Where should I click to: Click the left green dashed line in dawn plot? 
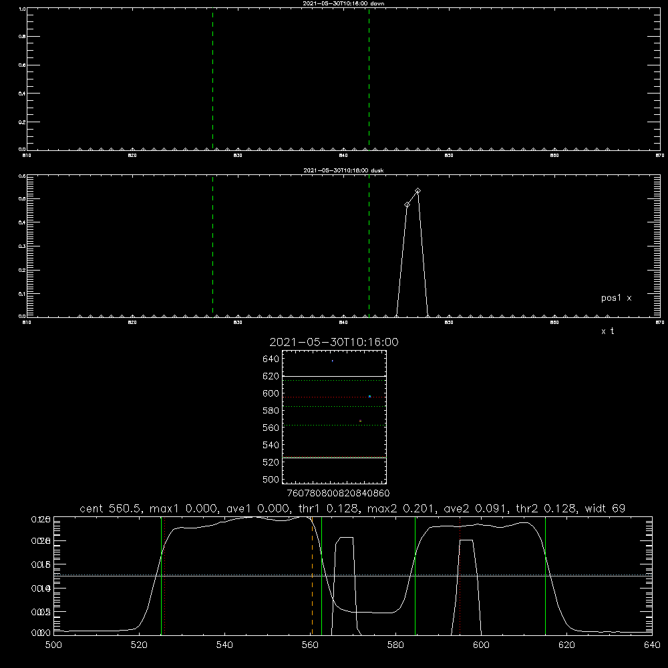212,79
